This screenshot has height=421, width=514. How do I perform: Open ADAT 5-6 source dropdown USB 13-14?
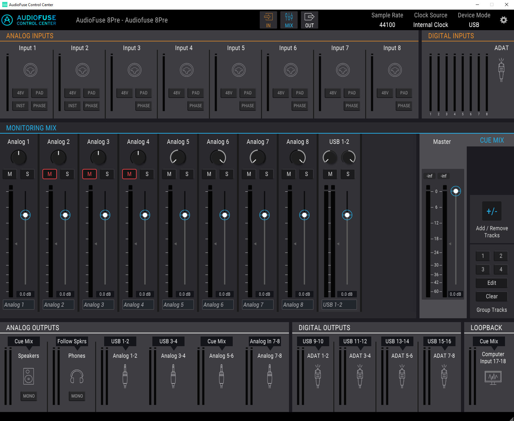[397, 341]
